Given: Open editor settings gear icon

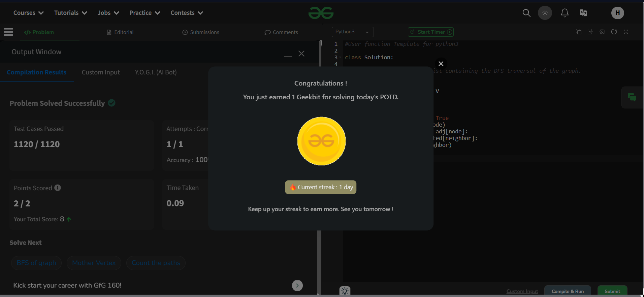Looking at the screenshot, I should (x=602, y=32).
